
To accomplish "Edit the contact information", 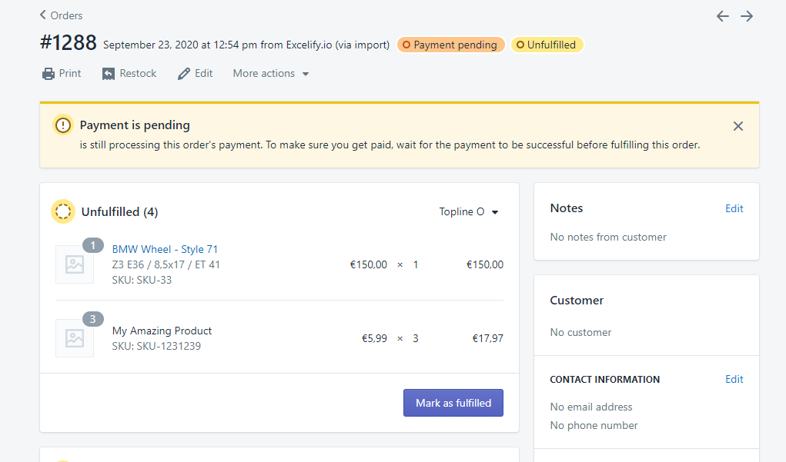I will [734, 379].
